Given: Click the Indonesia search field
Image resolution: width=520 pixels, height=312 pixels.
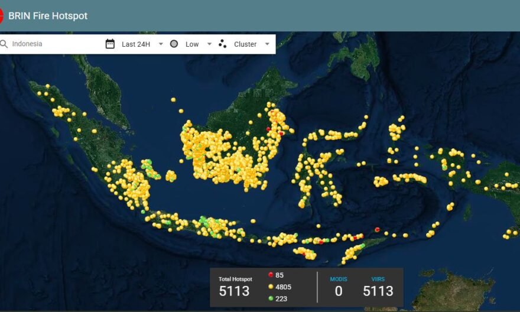Looking at the screenshot, I should (x=53, y=44).
